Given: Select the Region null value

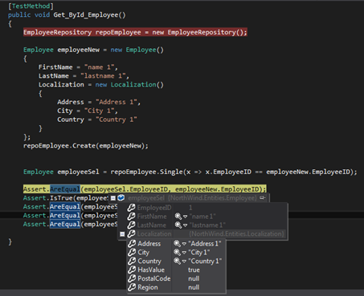Looking at the screenshot, I should click(194, 287).
